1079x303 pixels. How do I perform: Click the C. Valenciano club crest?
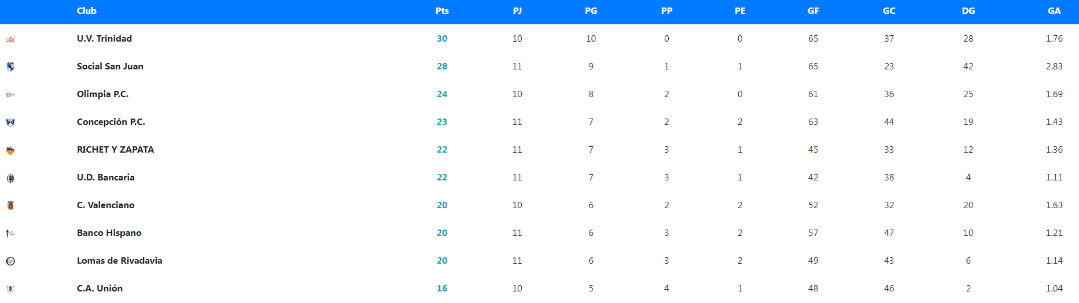10,205
